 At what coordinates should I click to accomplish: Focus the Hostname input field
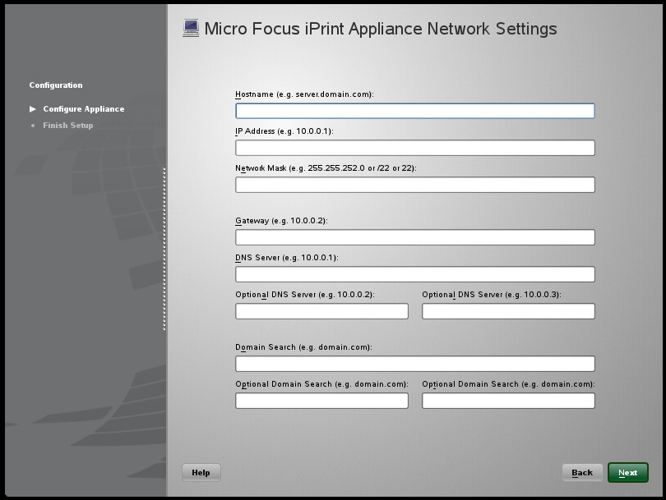coord(414,111)
